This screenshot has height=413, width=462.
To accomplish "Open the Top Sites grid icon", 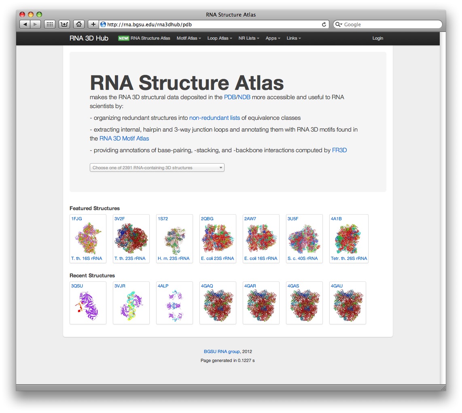I will (49, 24).
